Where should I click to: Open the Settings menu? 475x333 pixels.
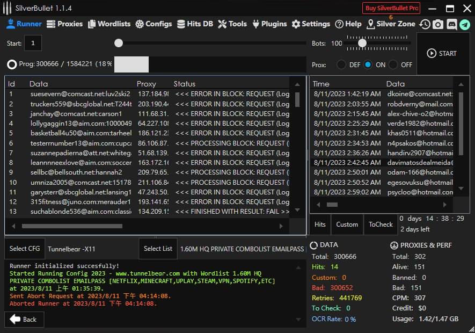(311, 24)
